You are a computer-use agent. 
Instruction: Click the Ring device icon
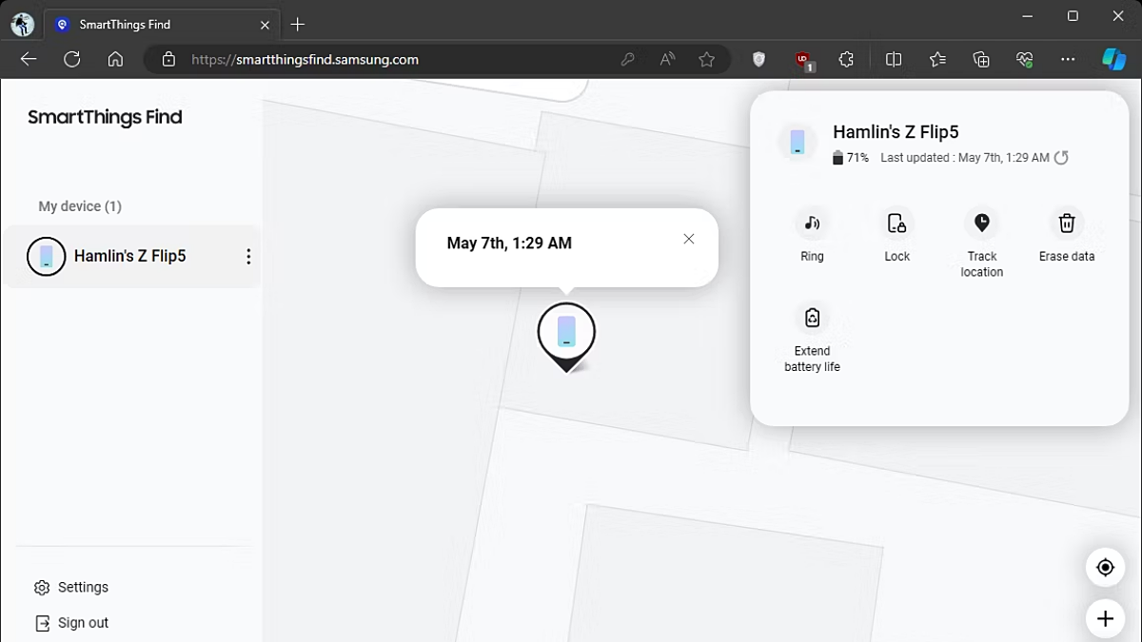pyautogui.click(x=812, y=224)
